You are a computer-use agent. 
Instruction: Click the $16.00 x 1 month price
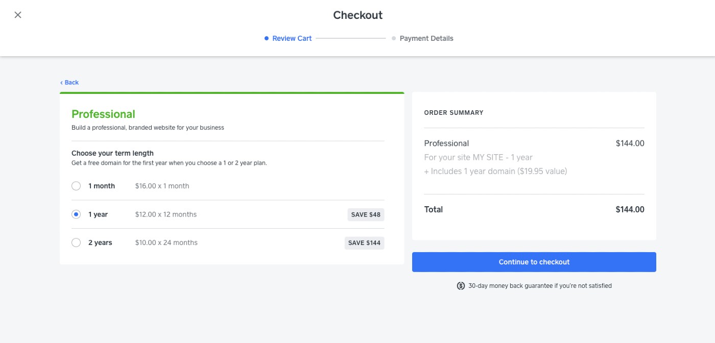click(x=162, y=186)
